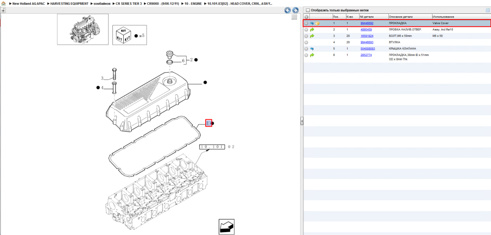Open the комбайнов breadcrumb

[x=102, y=3]
